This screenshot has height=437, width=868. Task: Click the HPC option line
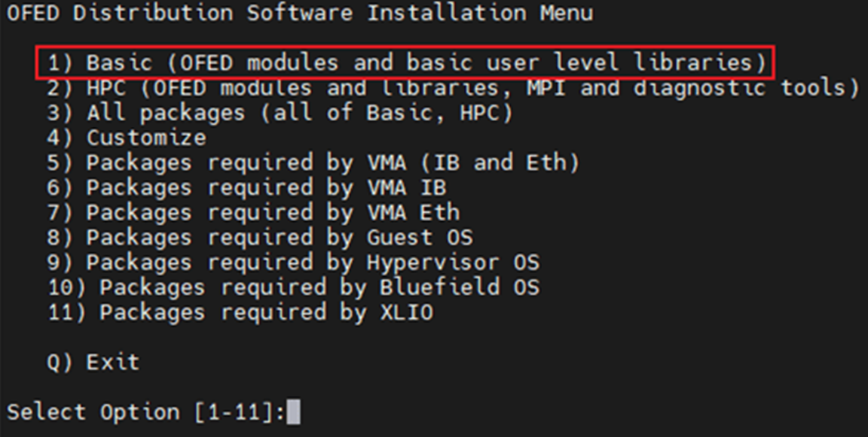point(454,88)
